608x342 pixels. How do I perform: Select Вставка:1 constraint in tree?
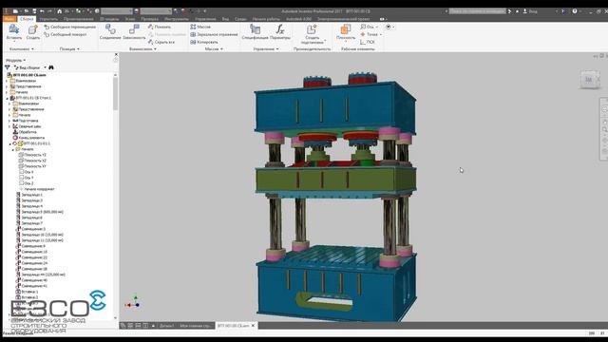point(27,292)
